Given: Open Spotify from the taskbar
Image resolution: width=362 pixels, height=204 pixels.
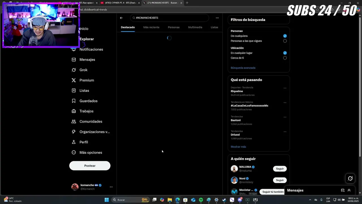Looking at the screenshot, I should [x=201, y=200].
